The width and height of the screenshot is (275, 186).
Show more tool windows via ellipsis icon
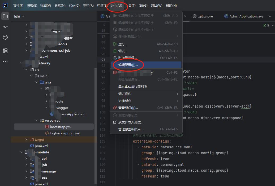coord(5,61)
